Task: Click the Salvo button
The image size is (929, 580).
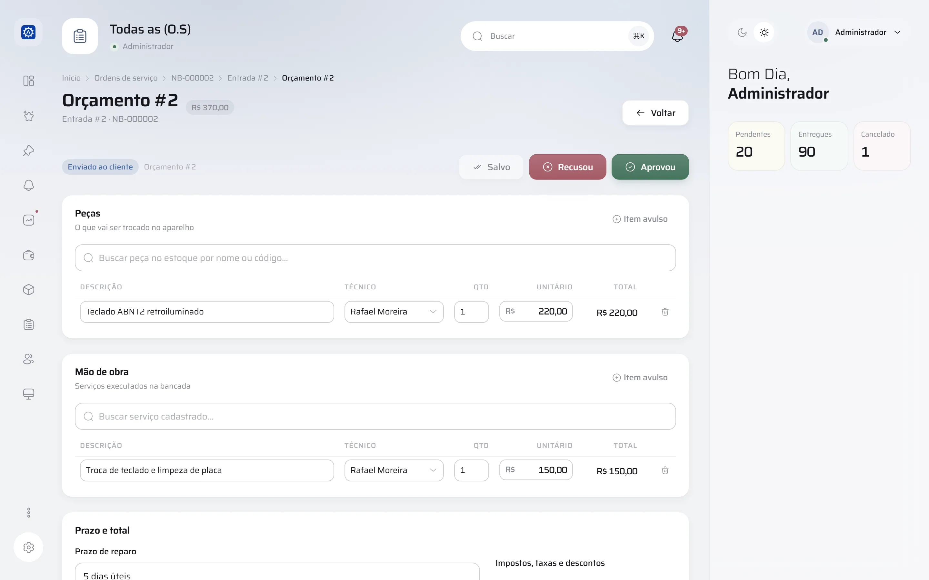Action: [x=491, y=167]
